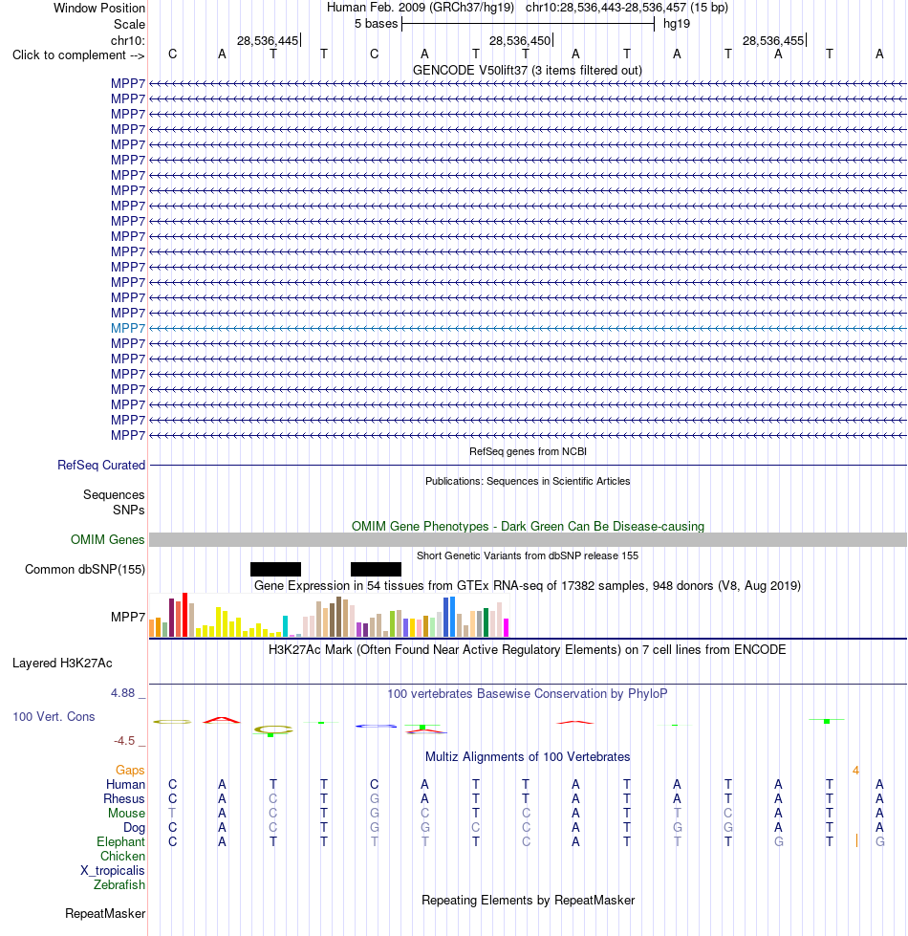The width and height of the screenshot is (908, 936).
Task: Click the 'Human' alignment row label
Action: 125,784
